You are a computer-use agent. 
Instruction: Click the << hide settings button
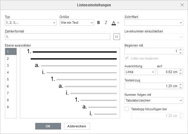point(117,37)
